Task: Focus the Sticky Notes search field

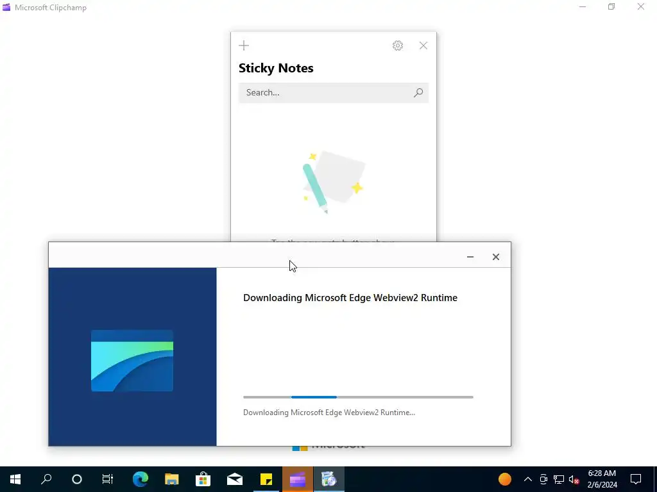Action: pyautogui.click(x=334, y=92)
